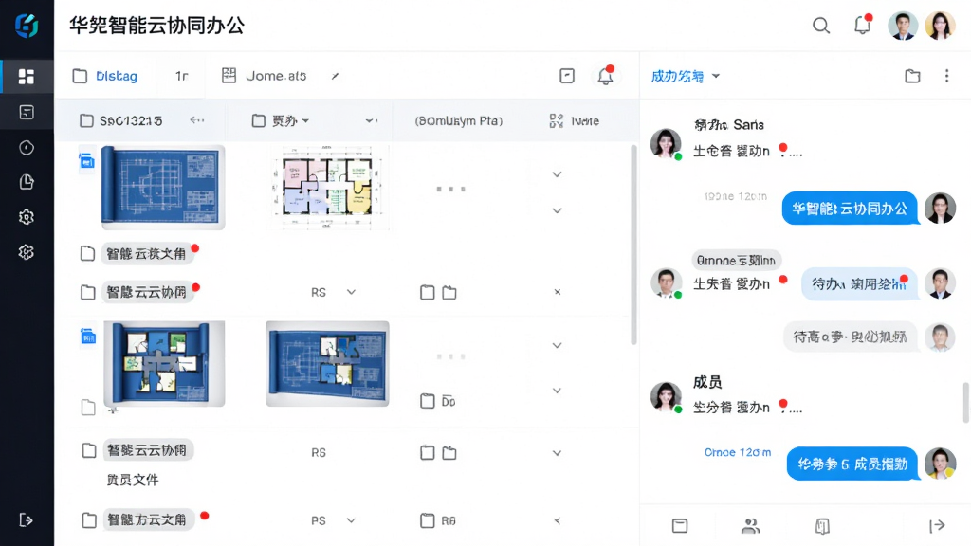Remove upper RS row with × button
Image resolution: width=971 pixels, height=546 pixels.
[558, 292]
